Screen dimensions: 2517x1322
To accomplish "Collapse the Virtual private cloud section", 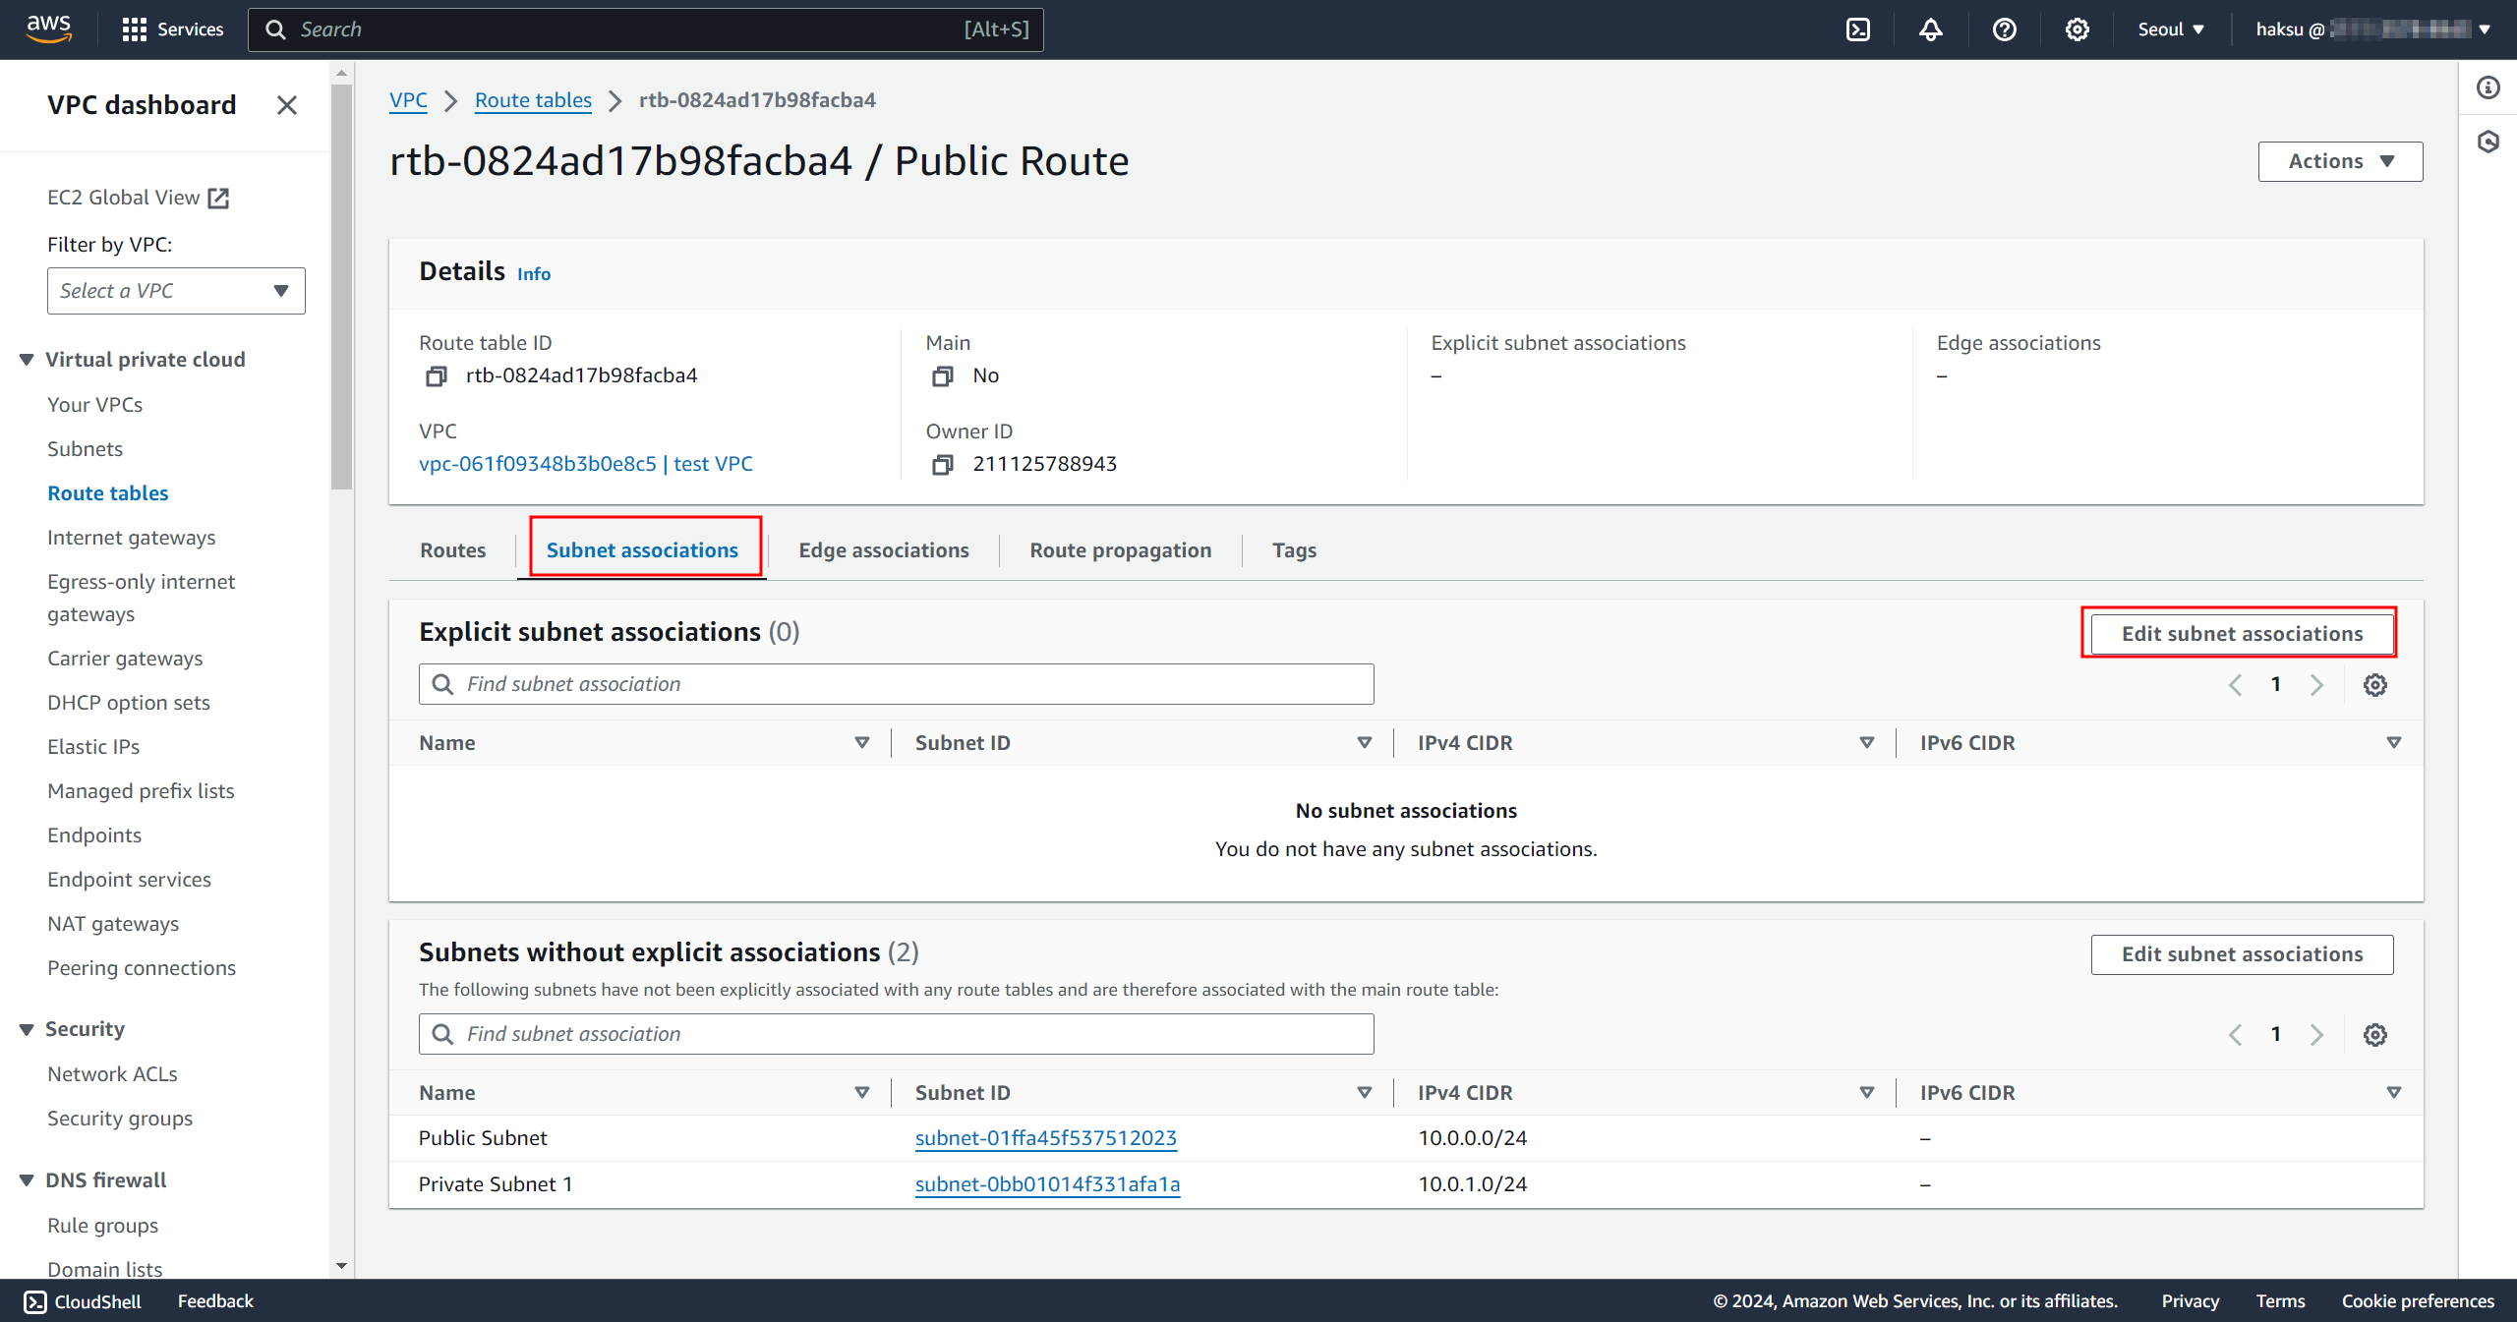I will pos(27,360).
